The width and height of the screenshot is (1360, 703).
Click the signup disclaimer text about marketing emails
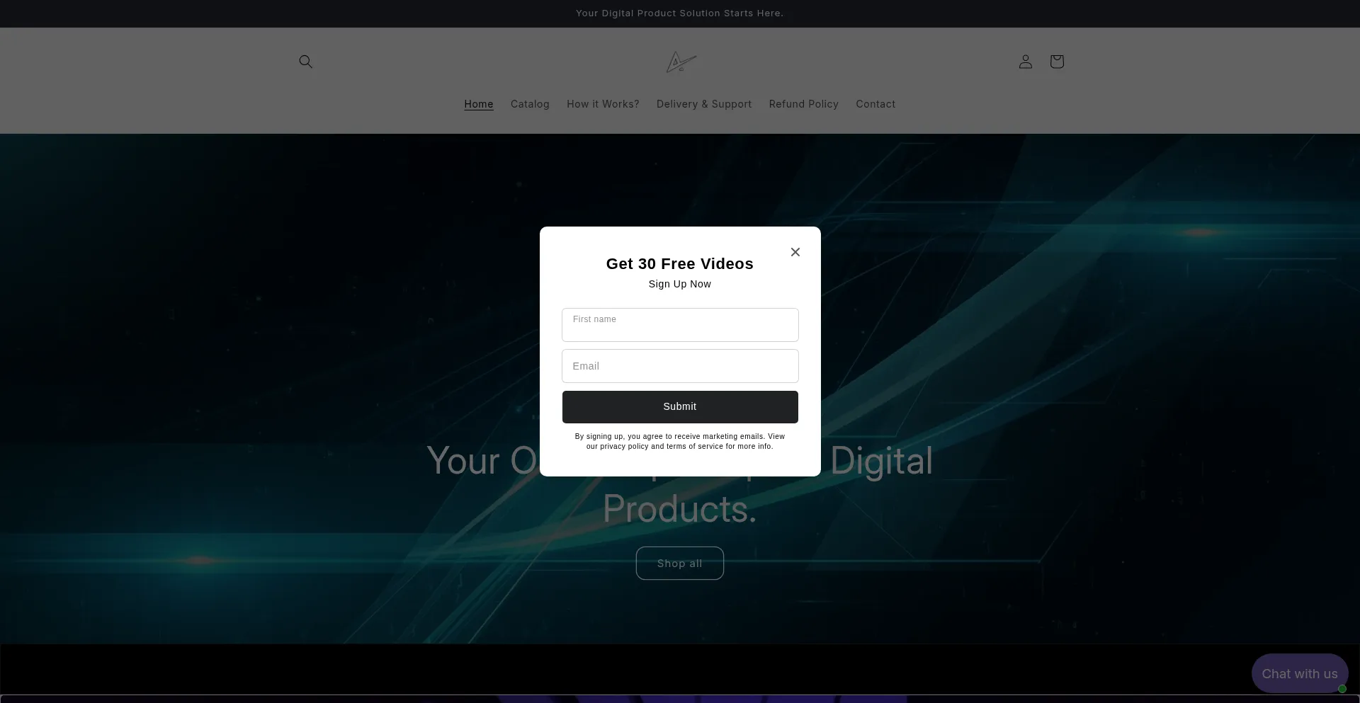[679, 442]
